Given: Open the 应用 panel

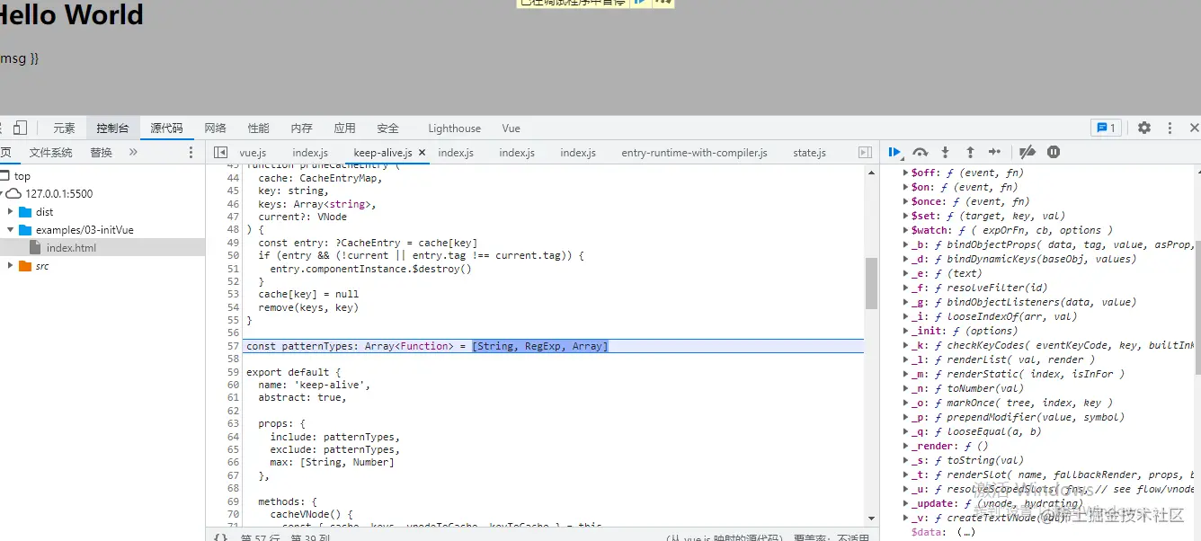Looking at the screenshot, I should click(x=345, y=129).
